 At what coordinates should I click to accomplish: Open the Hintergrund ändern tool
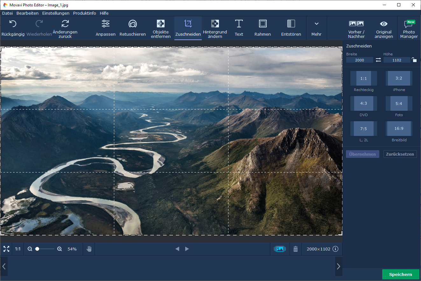[215, 28]
